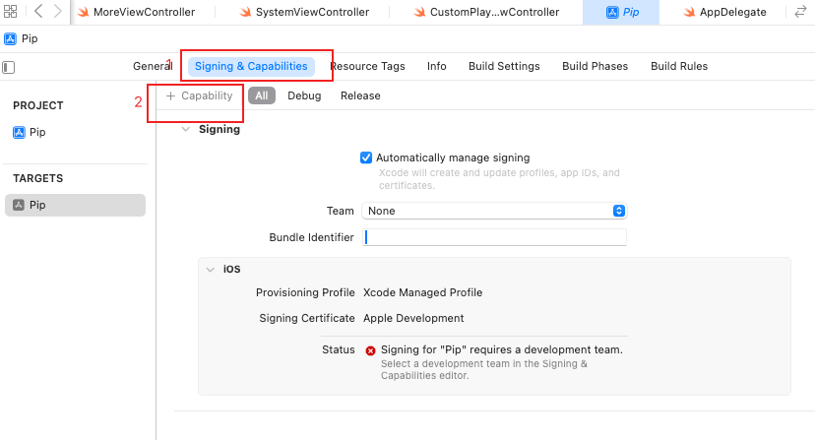Click the add Capability button
The height and width of the screenshot is (440, 815).
pos(200,95)
